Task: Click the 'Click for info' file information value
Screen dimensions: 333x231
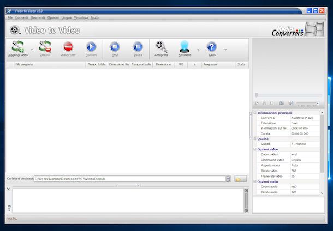Action: (x=301, y=128)
